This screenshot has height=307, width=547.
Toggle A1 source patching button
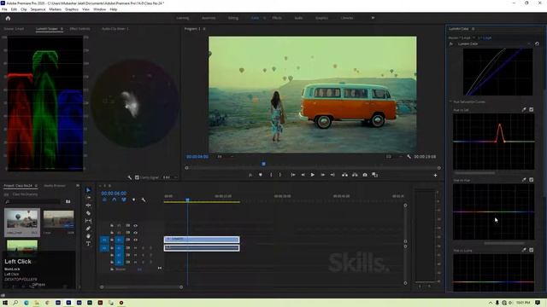pos(104,248)
